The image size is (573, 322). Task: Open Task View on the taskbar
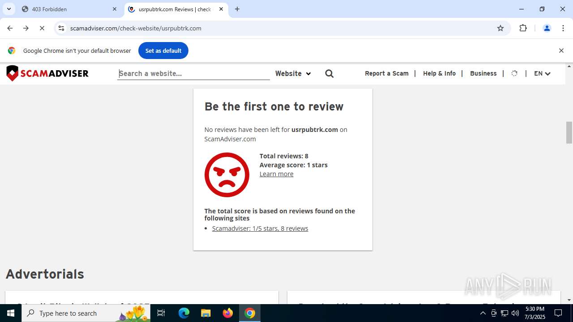[161, 313]
